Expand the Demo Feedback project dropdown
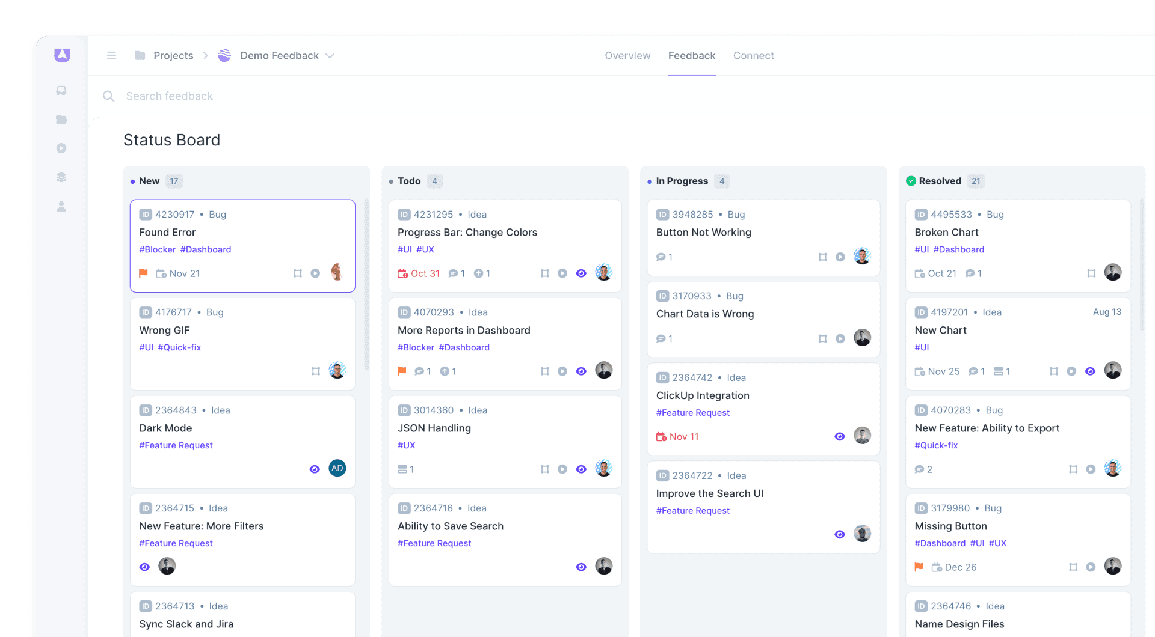 pyautogui.click(x=330, y=55)
